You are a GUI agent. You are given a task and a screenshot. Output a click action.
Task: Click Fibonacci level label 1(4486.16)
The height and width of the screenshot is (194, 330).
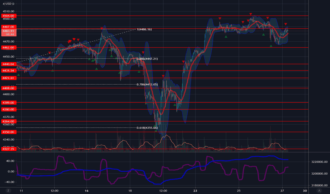[144, 29]
